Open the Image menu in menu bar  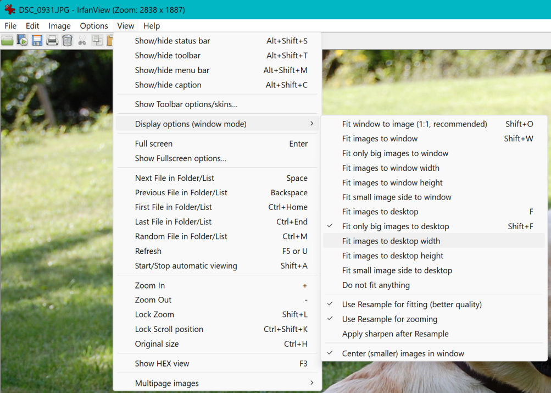pyautogui.click(x=59, y=26)
